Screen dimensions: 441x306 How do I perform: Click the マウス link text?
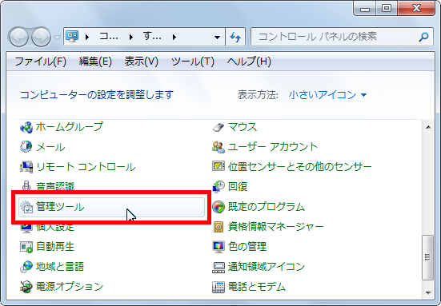(243, 128)
